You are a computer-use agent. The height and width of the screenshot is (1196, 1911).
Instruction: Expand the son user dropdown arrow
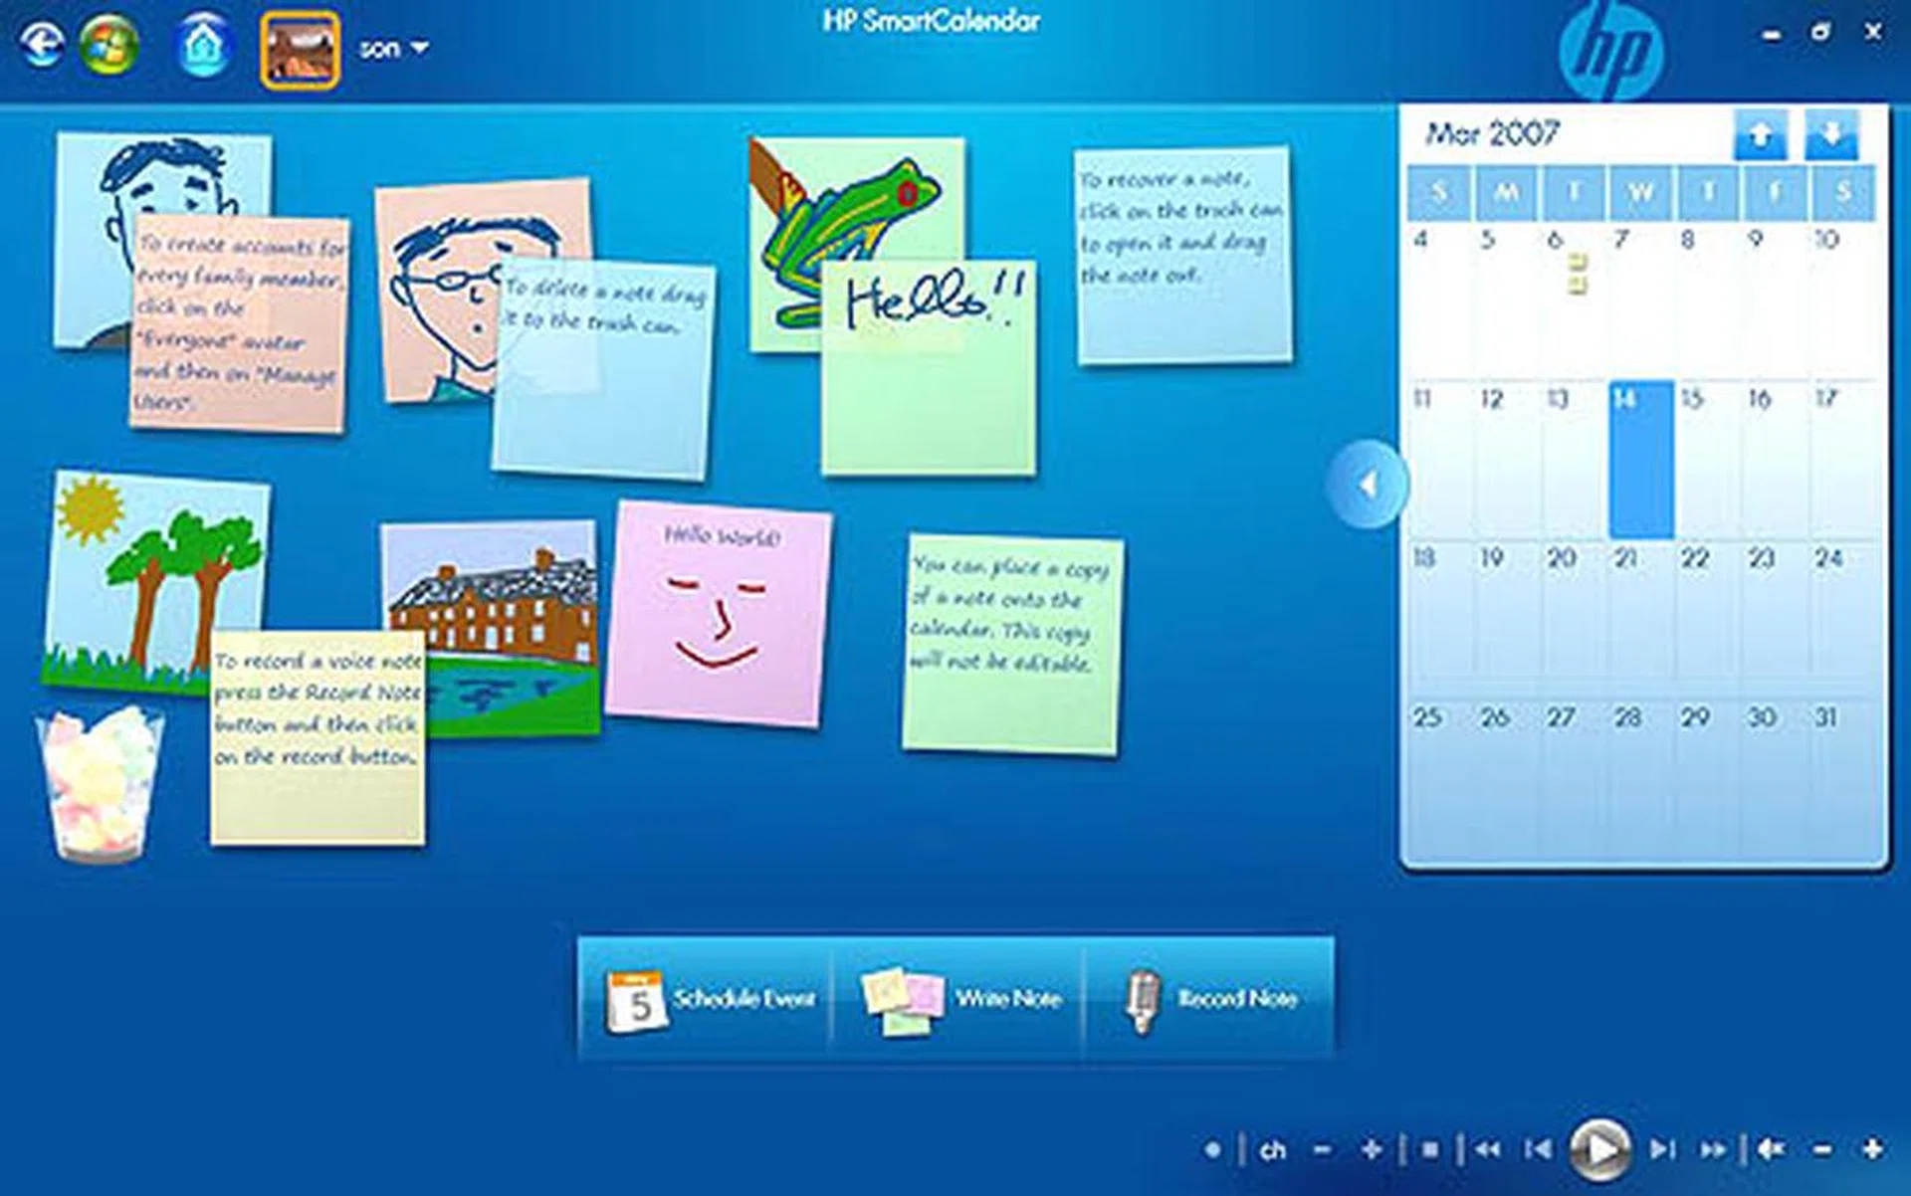click(x=420, y=47)
